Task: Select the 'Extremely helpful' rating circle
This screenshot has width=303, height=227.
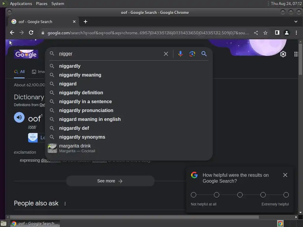Action: pyautogui.click(x=286, y=195)
